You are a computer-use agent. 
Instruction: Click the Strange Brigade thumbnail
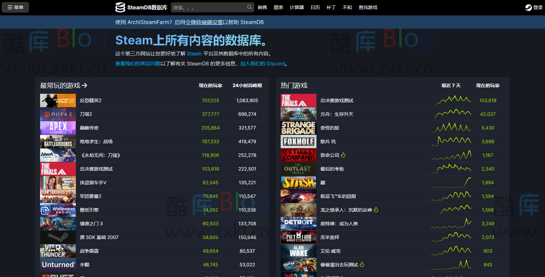click(298, 128)
